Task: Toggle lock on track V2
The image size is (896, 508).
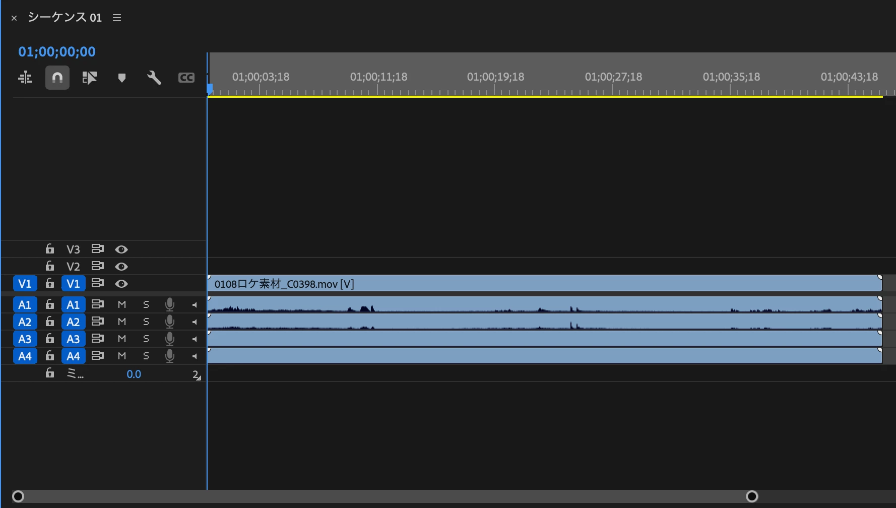Action: click(x=49, y=266)
